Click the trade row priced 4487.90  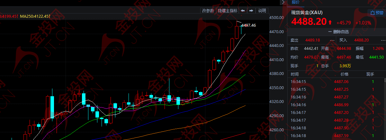coord(336,128)
